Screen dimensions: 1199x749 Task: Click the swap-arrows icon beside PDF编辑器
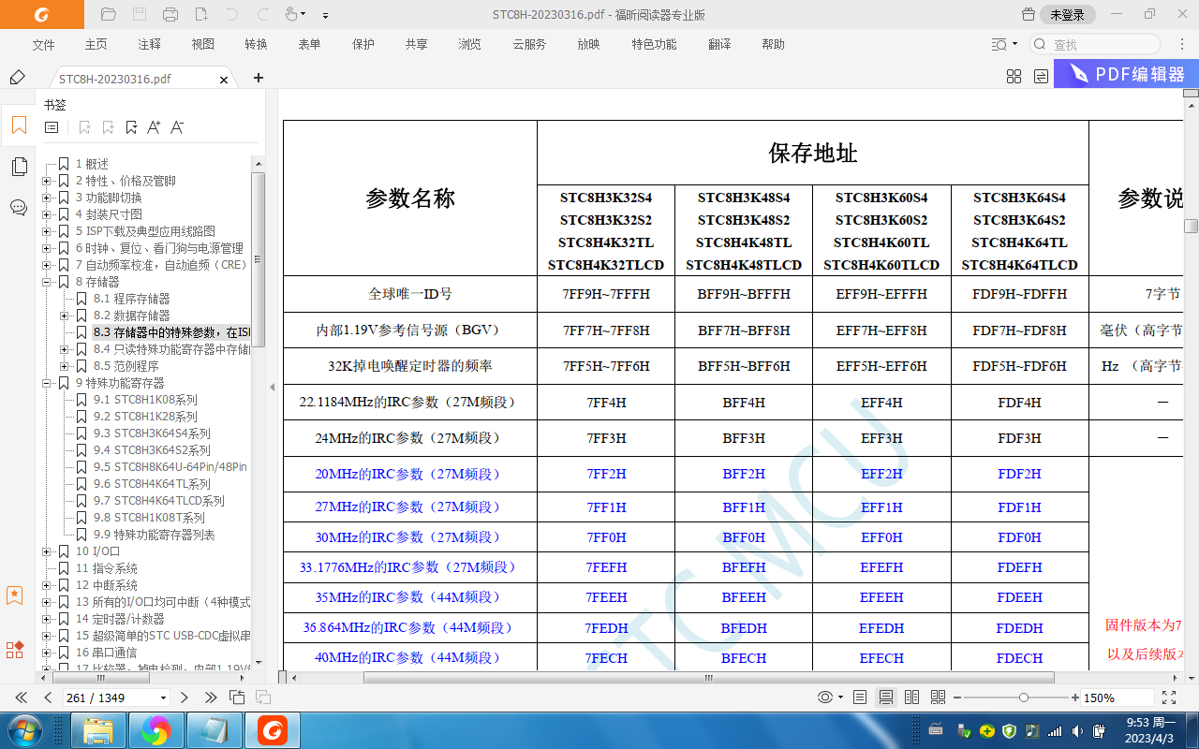(x=1041, y=77)
